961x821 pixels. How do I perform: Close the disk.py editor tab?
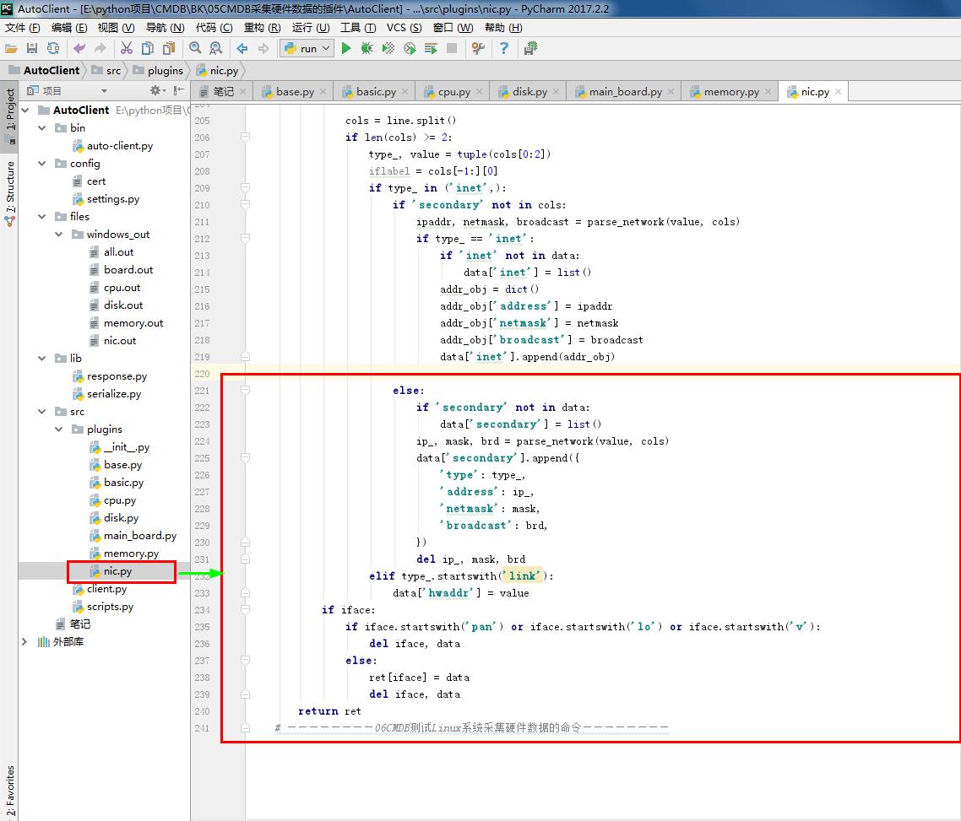point(556,92)
